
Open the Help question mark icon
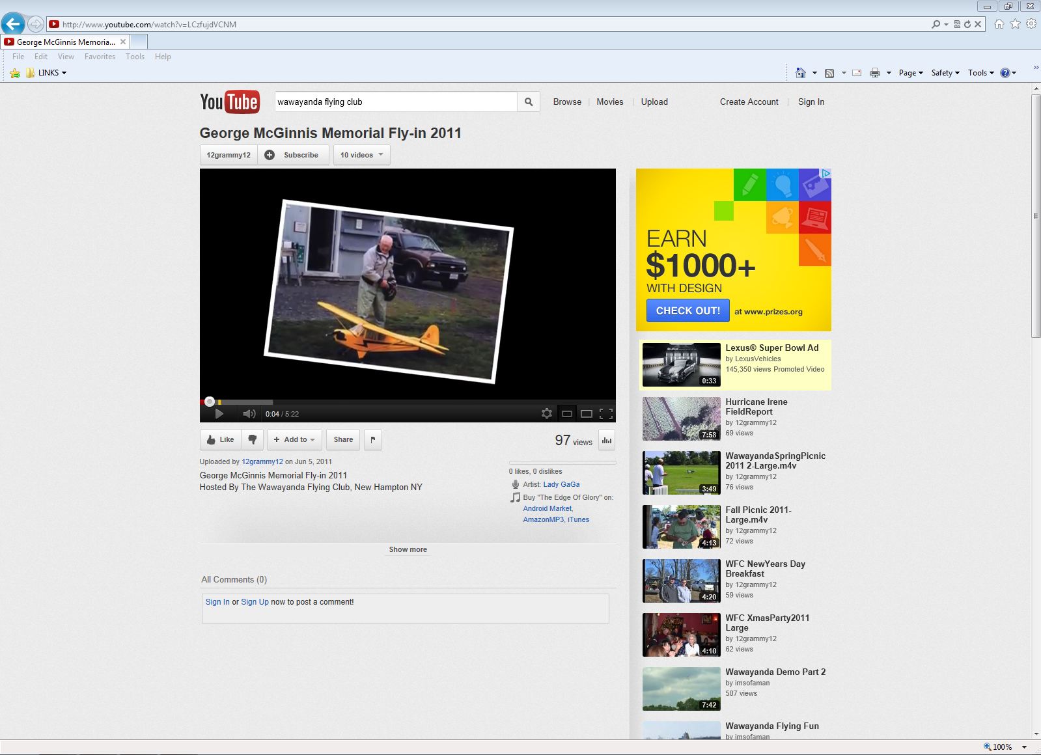pos(1005,73)
